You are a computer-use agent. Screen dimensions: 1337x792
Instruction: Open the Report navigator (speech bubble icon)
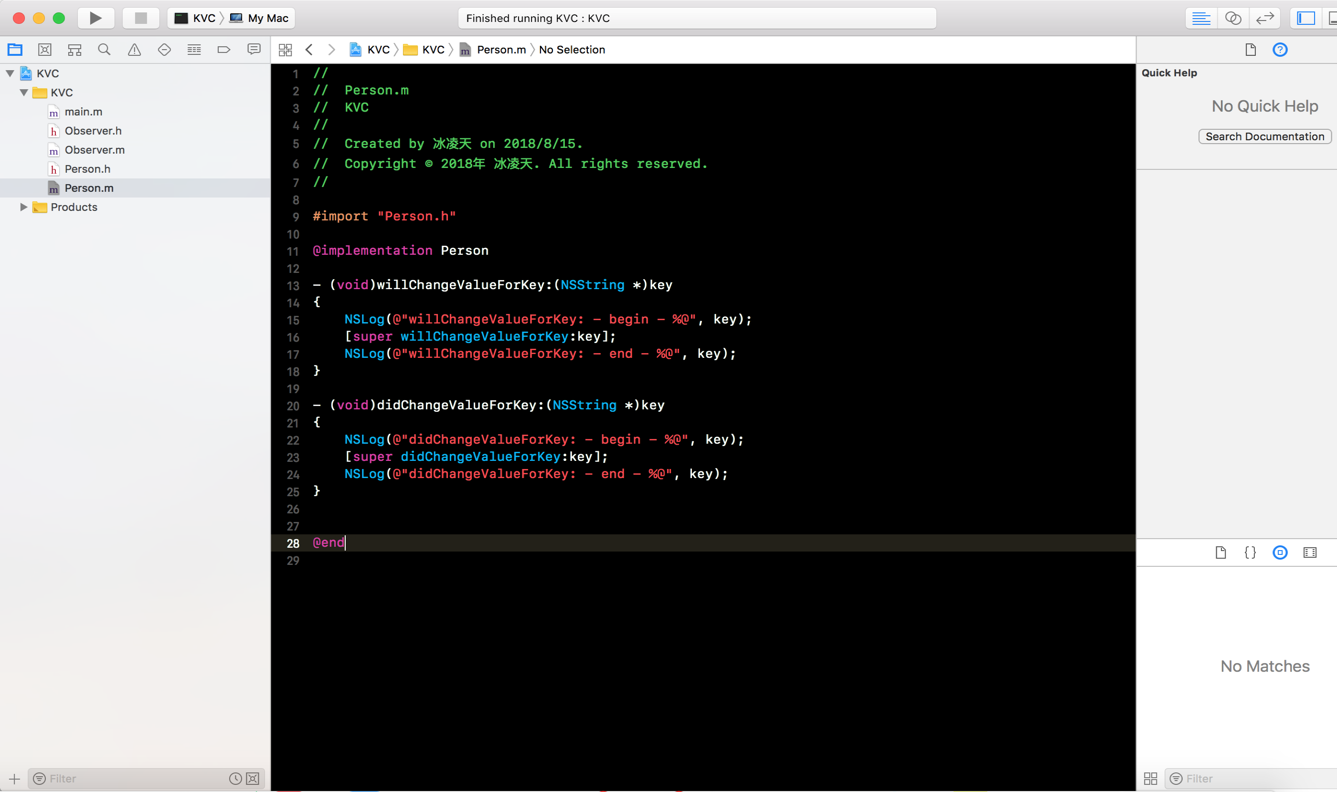pyautogui.click(x=254, y=50)
